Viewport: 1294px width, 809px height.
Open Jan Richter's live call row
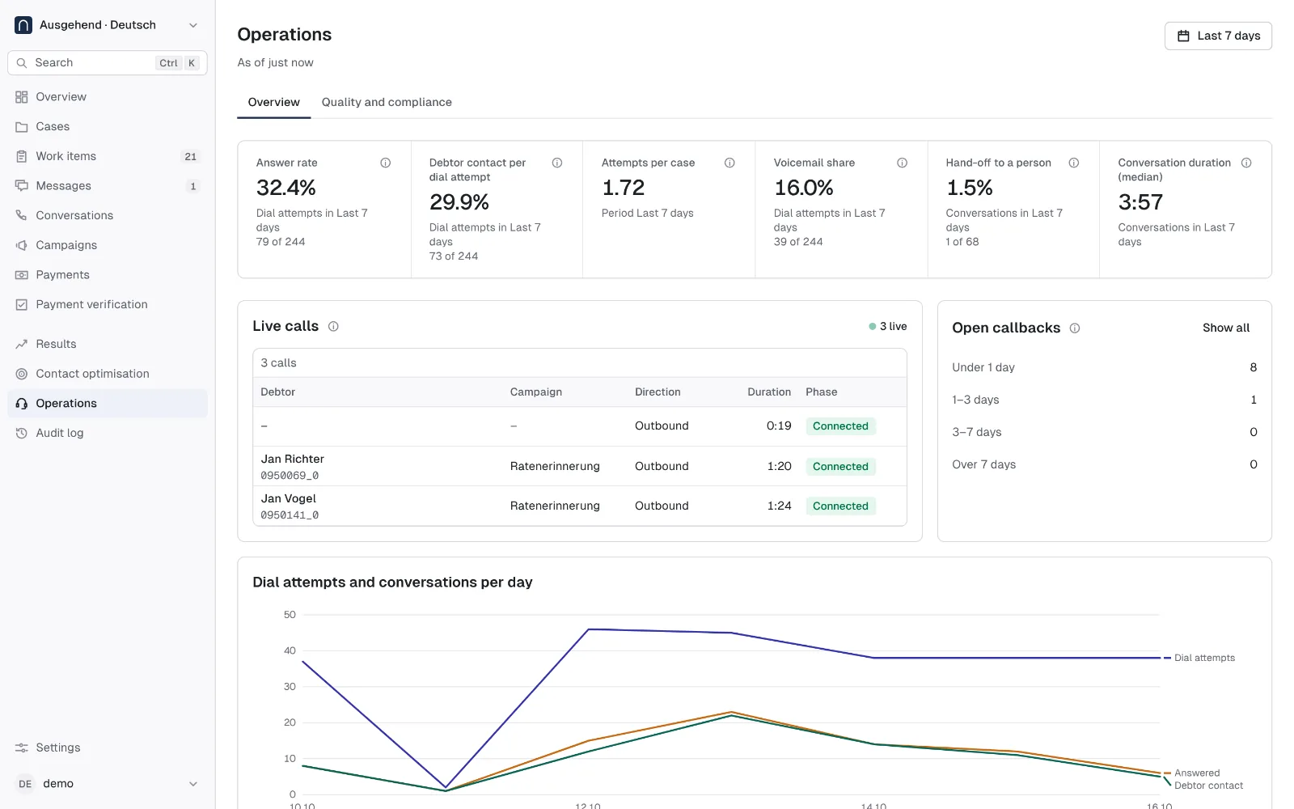[x=580, y=466]
